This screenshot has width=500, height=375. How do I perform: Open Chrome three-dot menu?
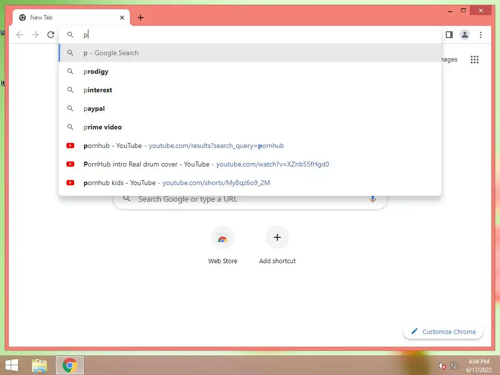coord(480,35)
